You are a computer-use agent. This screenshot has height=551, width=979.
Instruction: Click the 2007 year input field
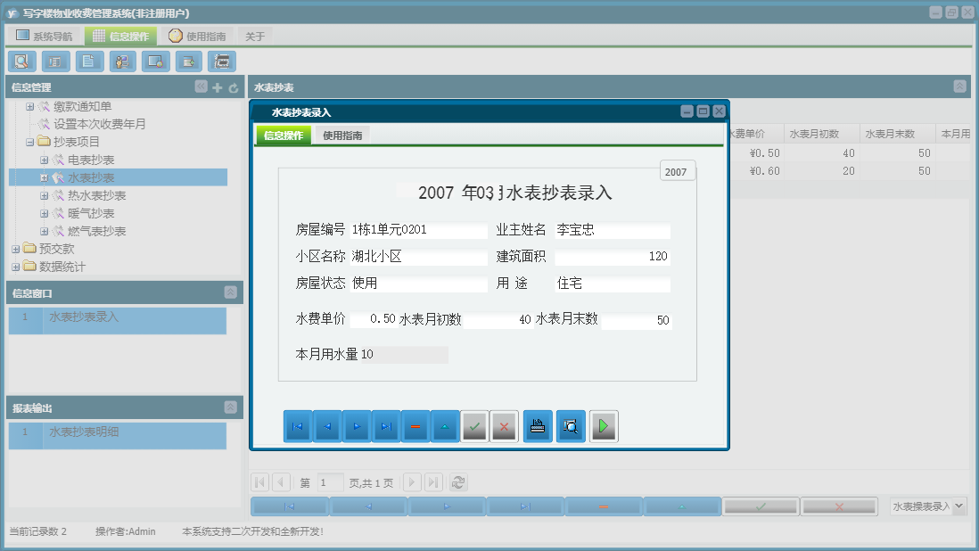tap(679, 169)
